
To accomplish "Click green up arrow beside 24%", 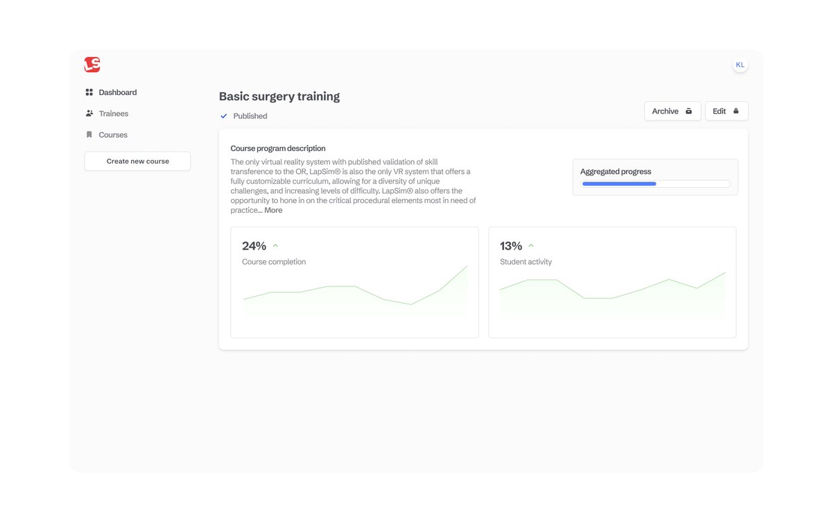I will [275, 246].
